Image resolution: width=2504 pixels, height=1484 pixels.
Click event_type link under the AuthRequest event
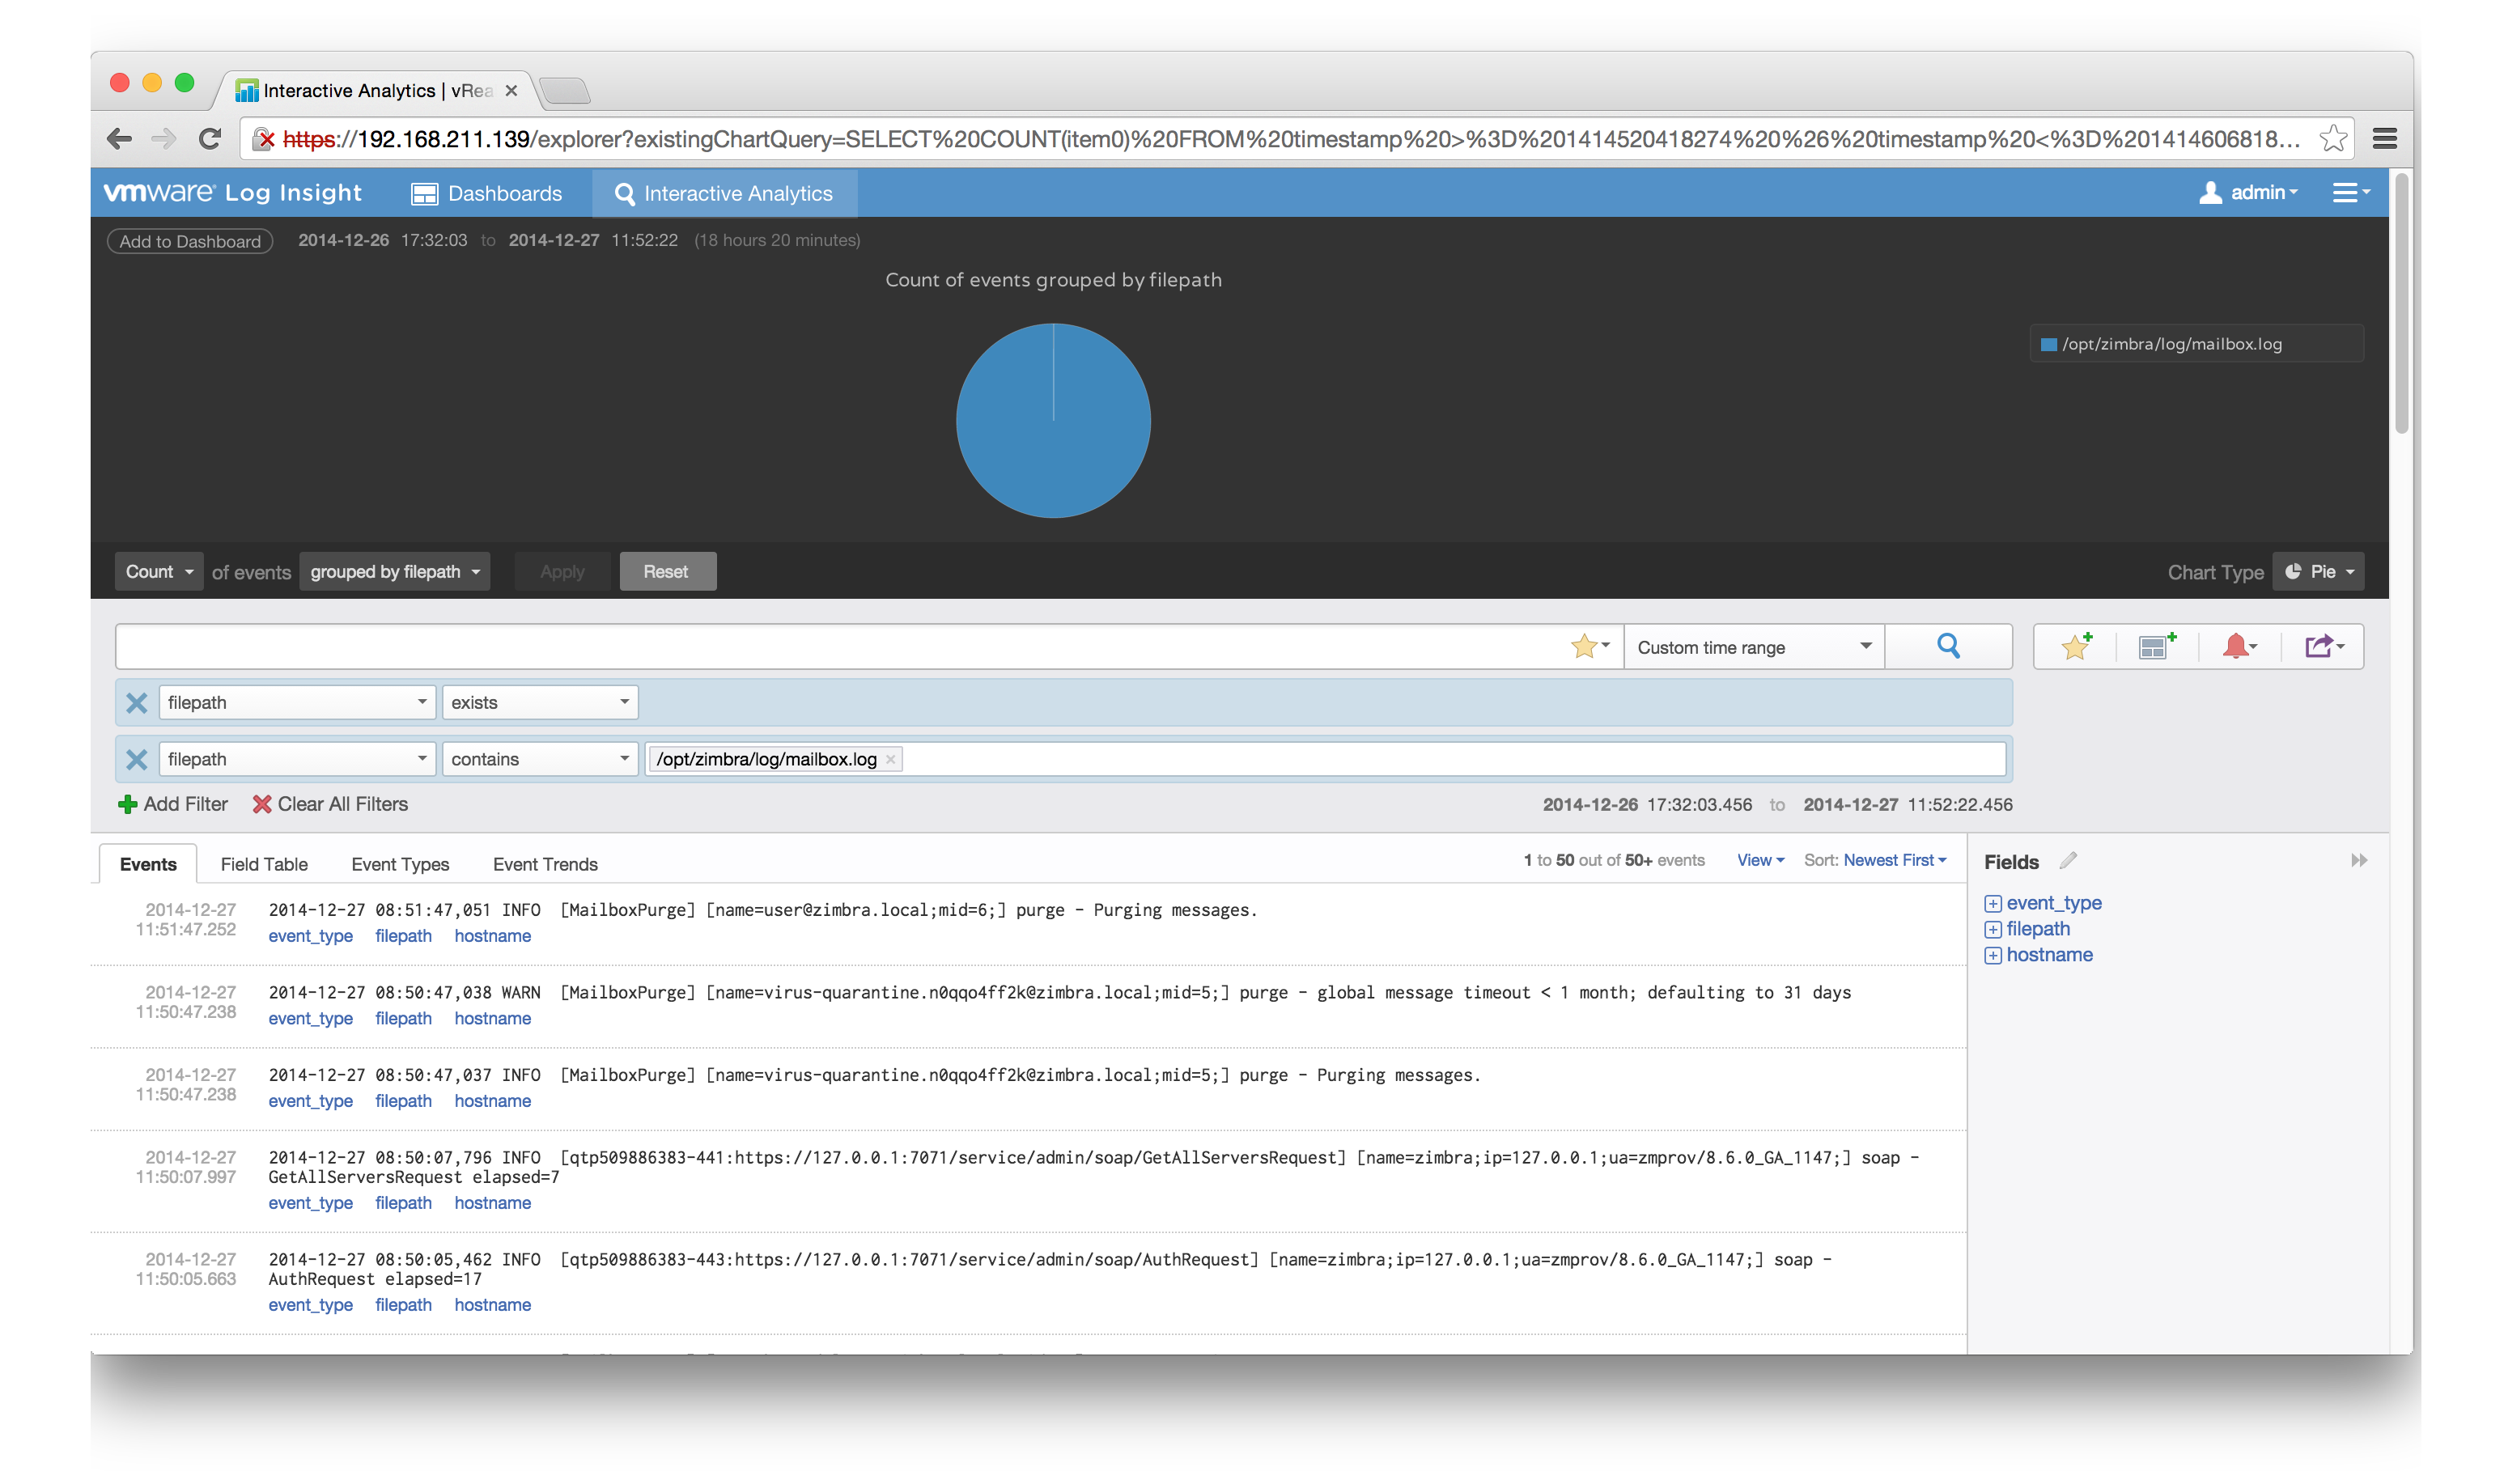tap(310, 1305)
